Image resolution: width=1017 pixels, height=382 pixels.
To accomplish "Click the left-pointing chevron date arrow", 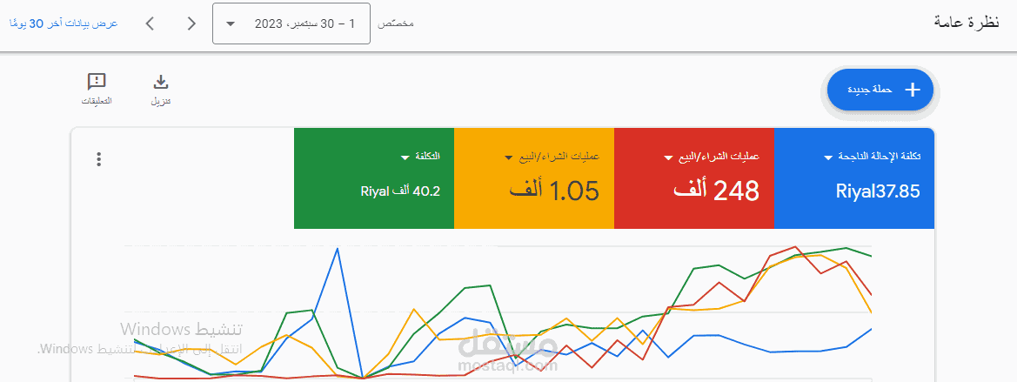I will 150,24.
